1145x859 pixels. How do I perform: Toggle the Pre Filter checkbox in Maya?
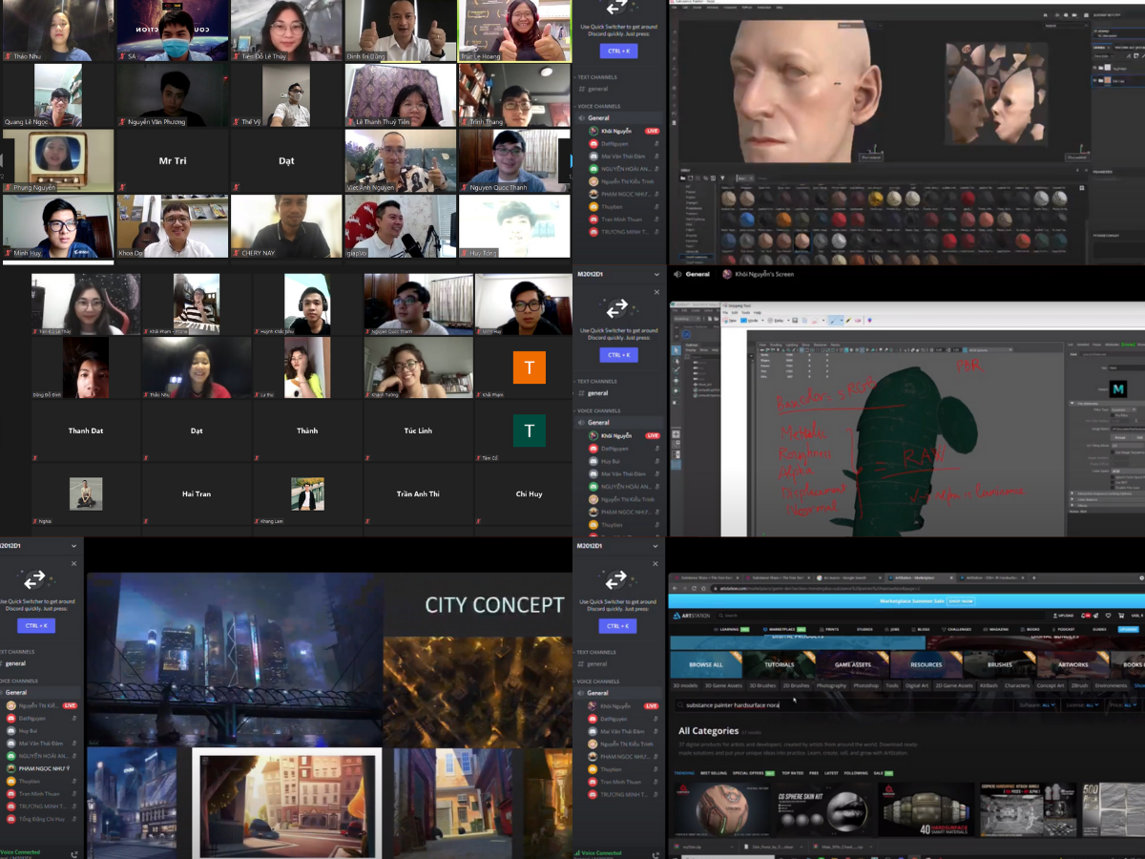click(x=1113, y=414)
